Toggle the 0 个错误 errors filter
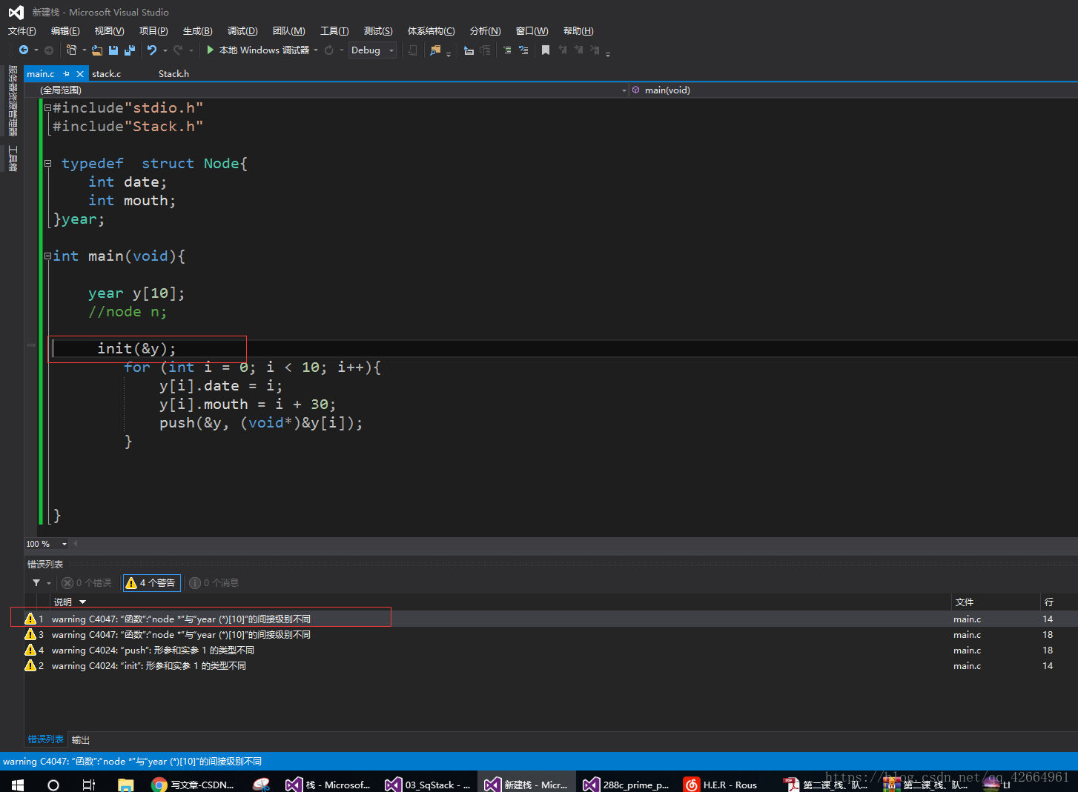 (87, 583)
